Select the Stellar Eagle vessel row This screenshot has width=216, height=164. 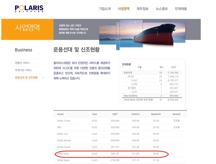click(120, 160)
